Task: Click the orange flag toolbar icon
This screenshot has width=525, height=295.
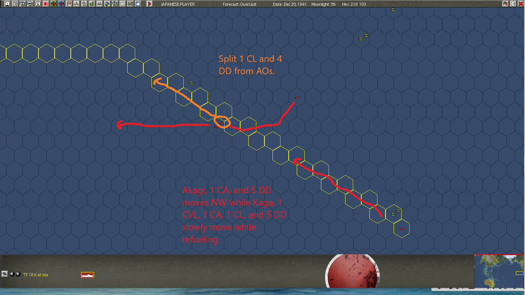Action: click(69, 4)
